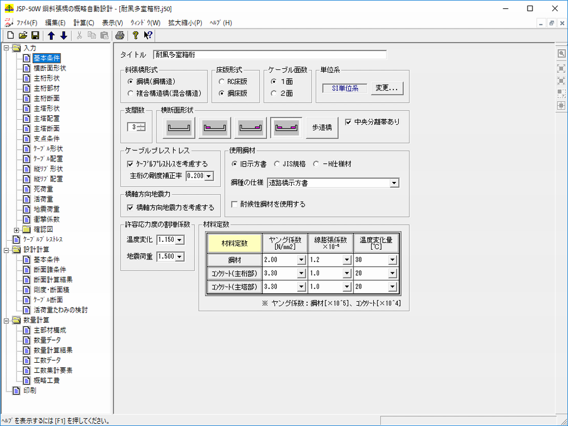The height and width of the screenshot is (426, 568).
Task: Click the Open file folder icon
Action: (23, 35)
